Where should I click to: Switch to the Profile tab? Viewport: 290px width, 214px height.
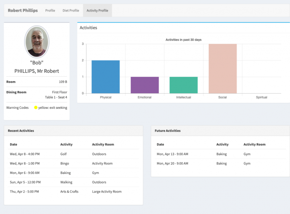50,10
